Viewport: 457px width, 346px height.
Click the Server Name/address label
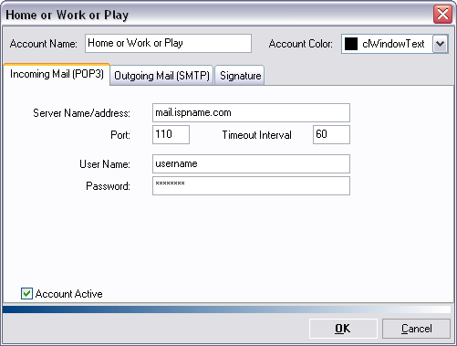click(x=81, y=113)
